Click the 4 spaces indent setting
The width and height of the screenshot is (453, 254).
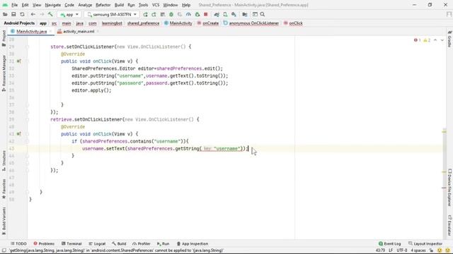point(418,250)
